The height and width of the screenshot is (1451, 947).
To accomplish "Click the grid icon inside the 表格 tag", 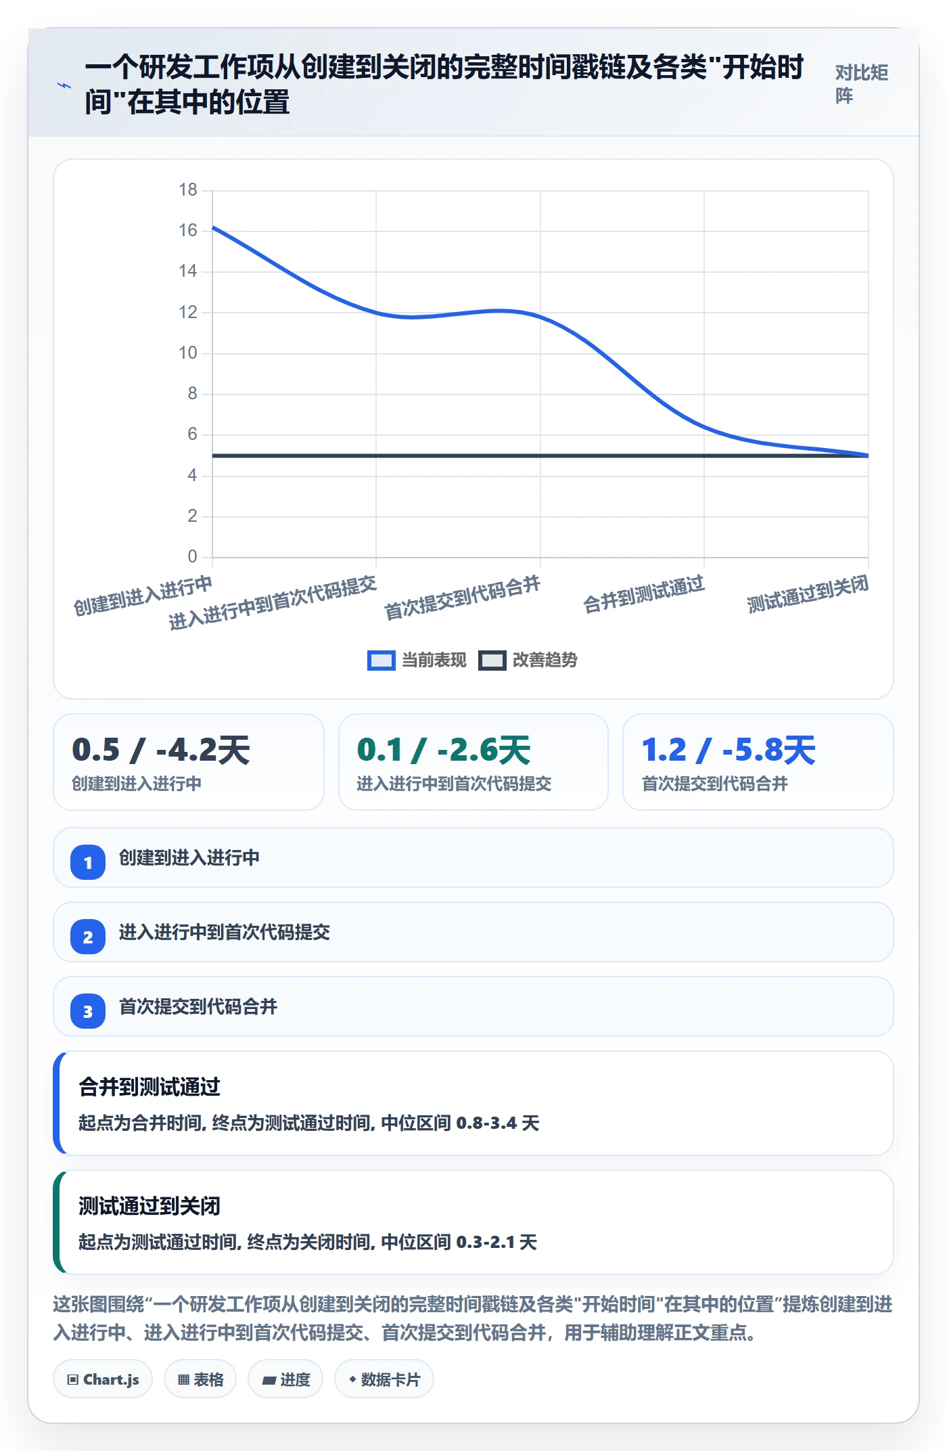I will point(183,1380).
